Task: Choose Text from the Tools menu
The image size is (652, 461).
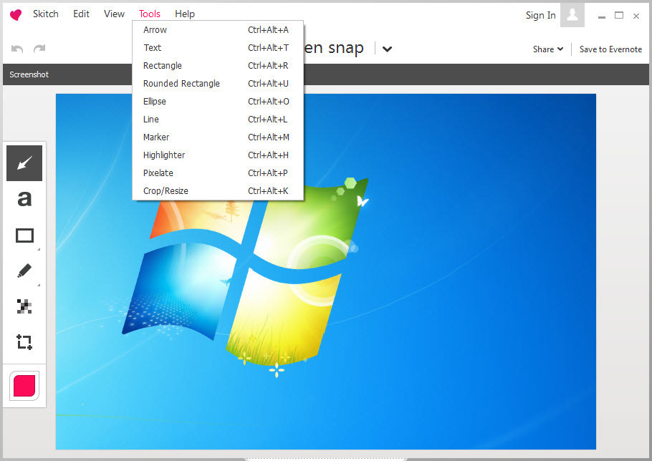Action: [x=218, y=48]
